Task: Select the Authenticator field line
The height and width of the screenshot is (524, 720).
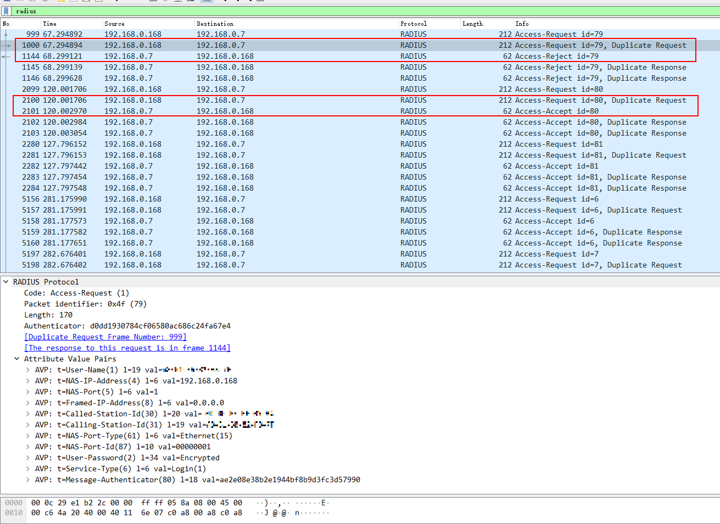Action: (127, 326)
